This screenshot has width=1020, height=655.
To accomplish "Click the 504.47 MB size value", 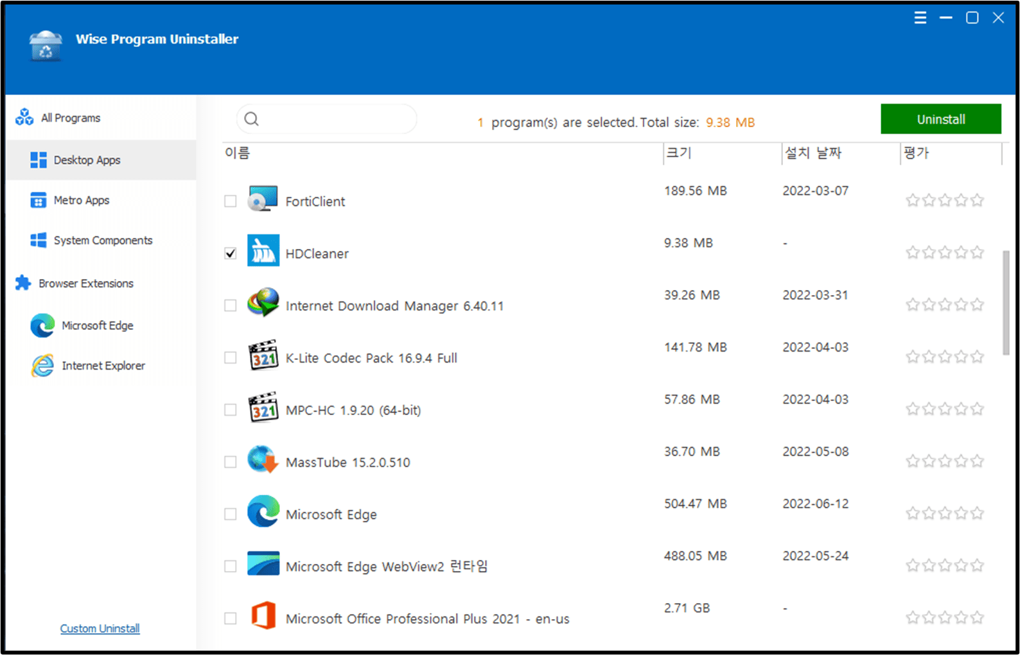I will tap(696, 504).
